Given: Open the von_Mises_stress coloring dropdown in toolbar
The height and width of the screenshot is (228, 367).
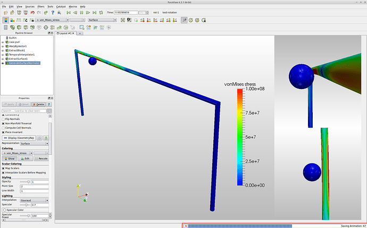Looking at the screenshot, I should (x=53, y=20).
